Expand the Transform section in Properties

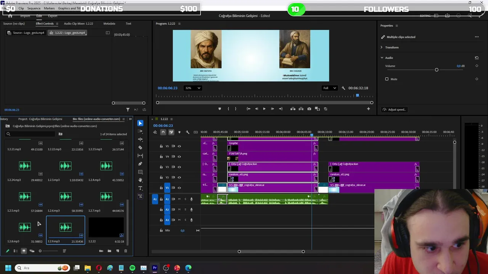coord(382,47)
